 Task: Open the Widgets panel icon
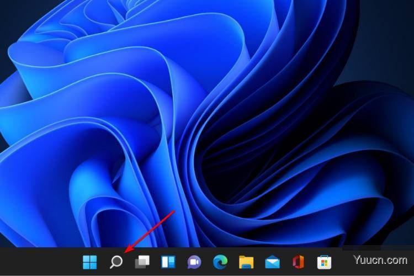pos(168,262)
